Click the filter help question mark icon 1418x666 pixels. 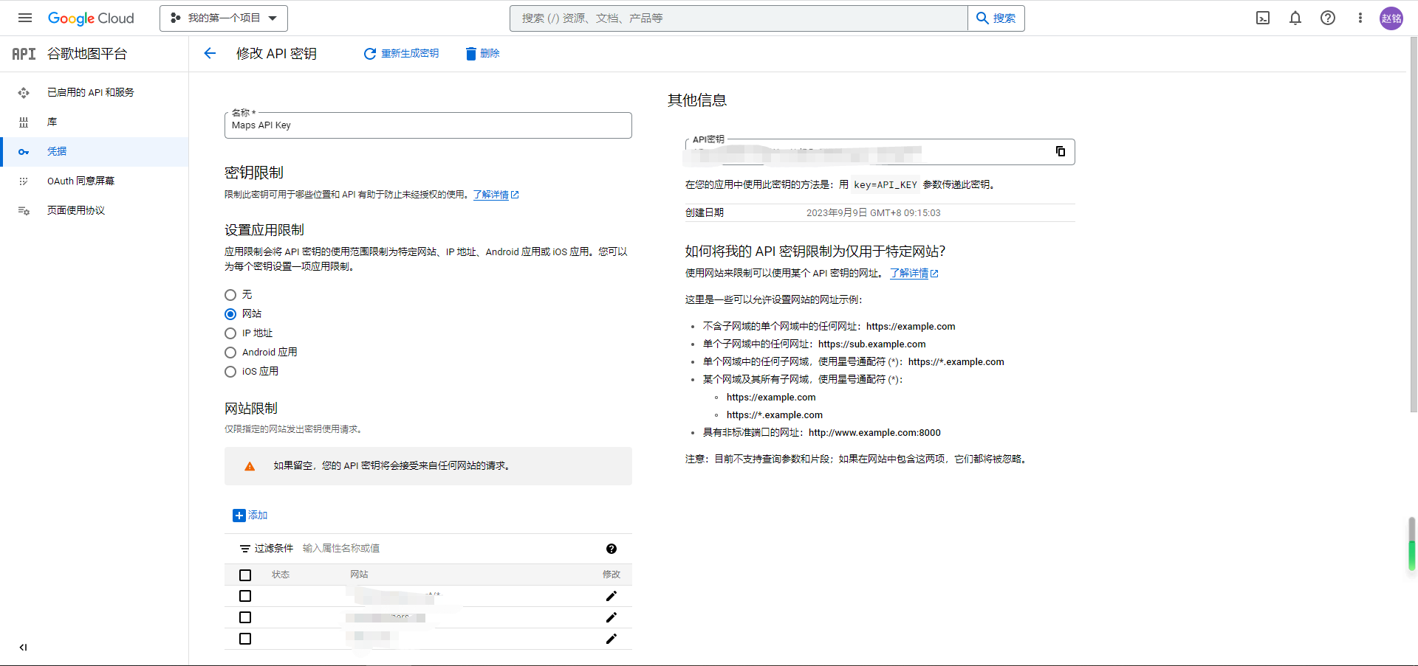point(612,548)
